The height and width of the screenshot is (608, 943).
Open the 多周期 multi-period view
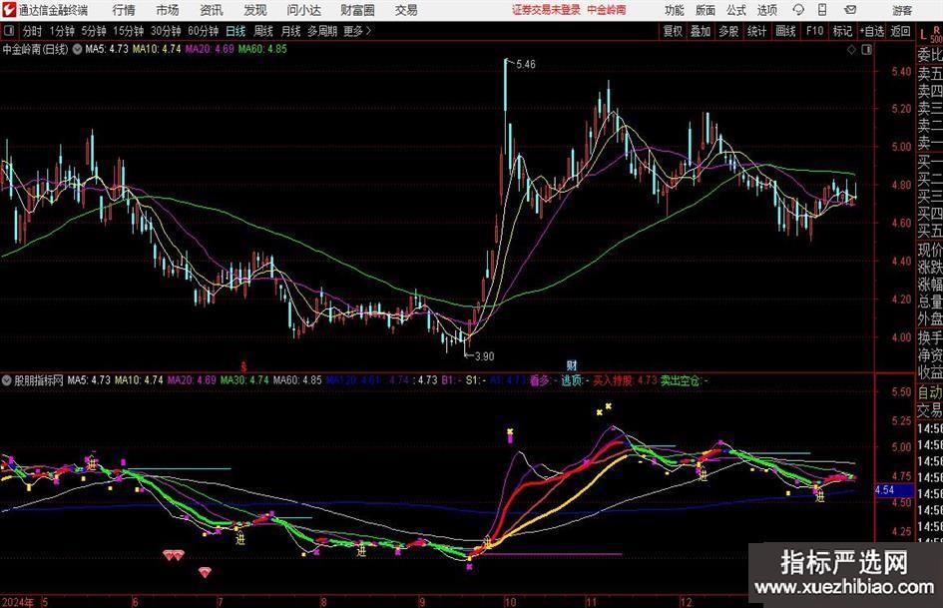coord(322,31)
